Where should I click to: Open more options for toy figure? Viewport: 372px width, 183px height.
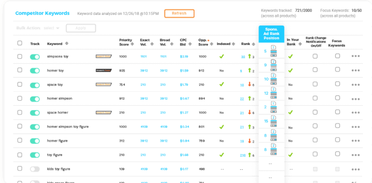click(x=355, y=155)
